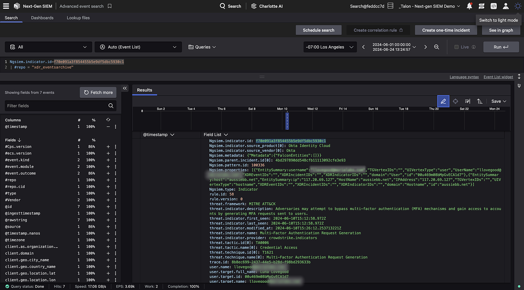
Task: Open the notifications bell
Action: [469, 6]
